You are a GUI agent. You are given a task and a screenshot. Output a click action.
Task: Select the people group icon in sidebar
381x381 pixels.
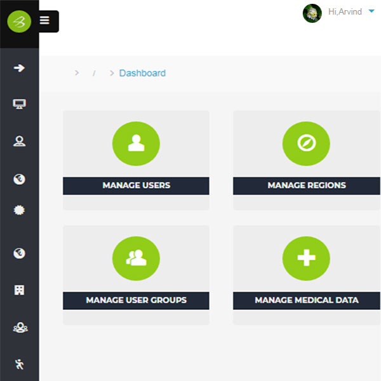pos(19,327)
